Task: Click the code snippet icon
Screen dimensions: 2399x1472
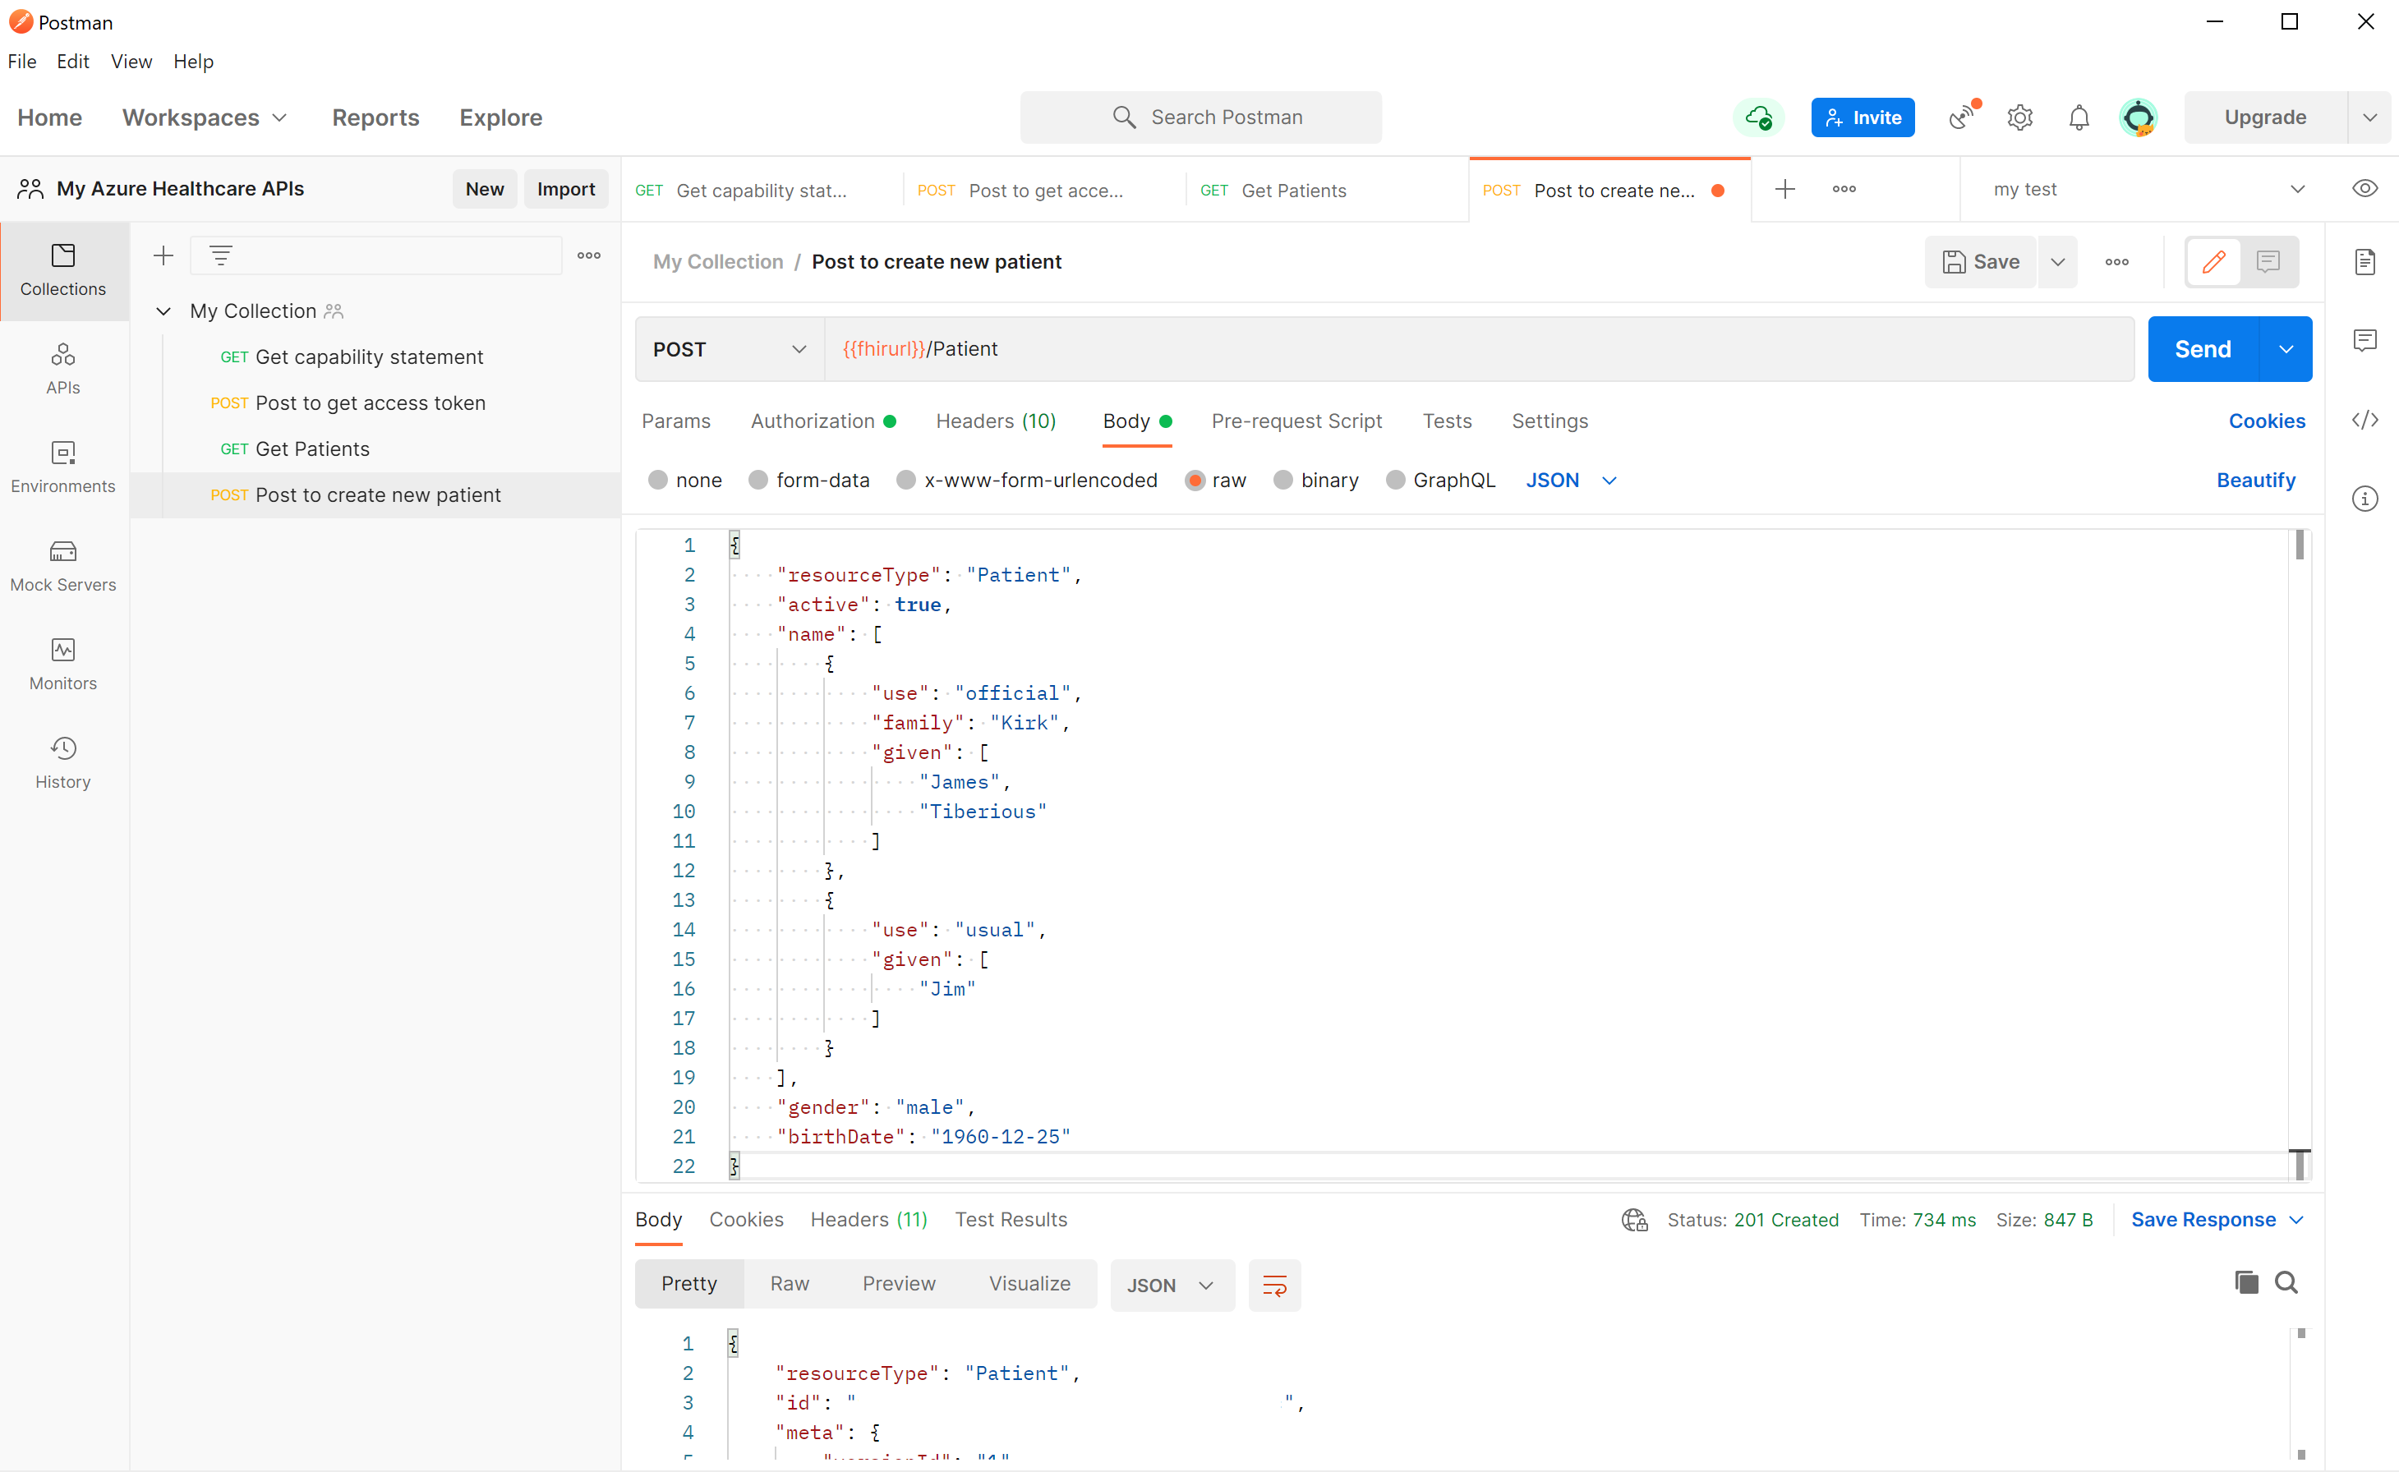Action: (2364, 420)
